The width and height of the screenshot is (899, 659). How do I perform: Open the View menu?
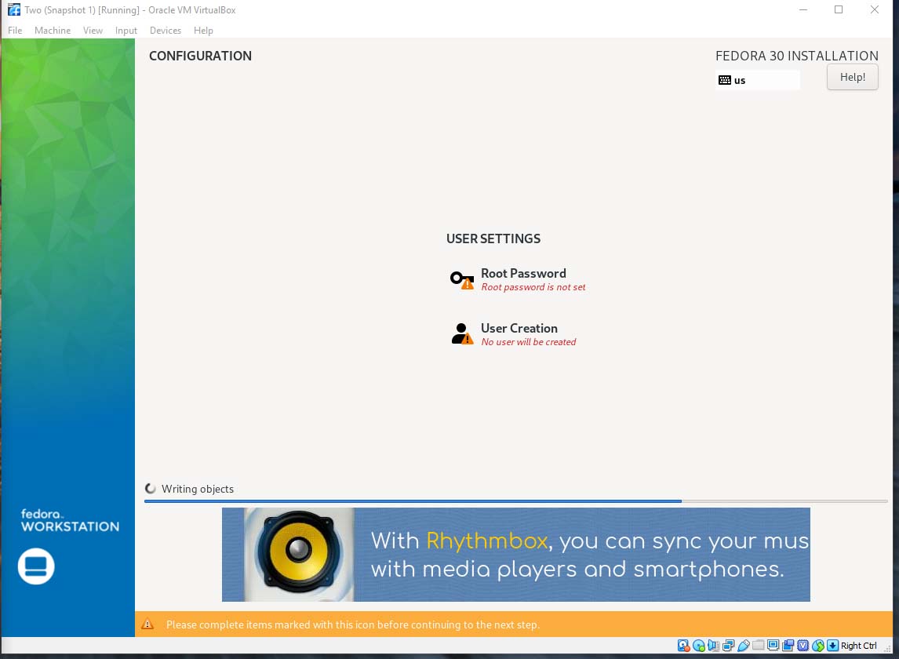coord(93,31)
